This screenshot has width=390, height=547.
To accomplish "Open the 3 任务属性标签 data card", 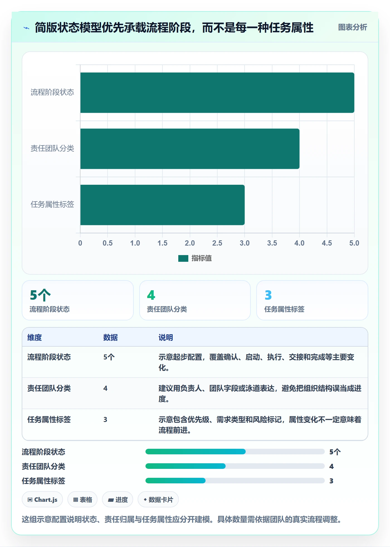I will click(312, 300).
